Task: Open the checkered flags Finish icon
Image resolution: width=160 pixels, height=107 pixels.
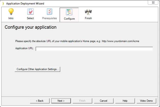Action: pyautogui.click(x=88, y=12)
